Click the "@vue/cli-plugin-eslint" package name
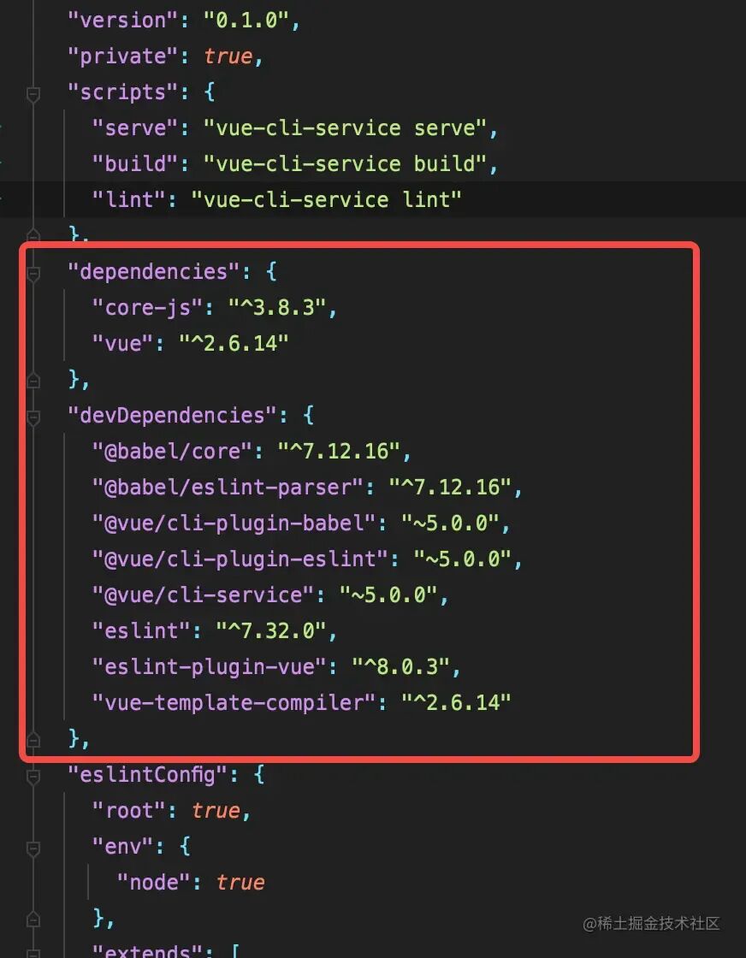Image resolution: width=746 pixels, height=958 pixels. (x=240, y=559)
